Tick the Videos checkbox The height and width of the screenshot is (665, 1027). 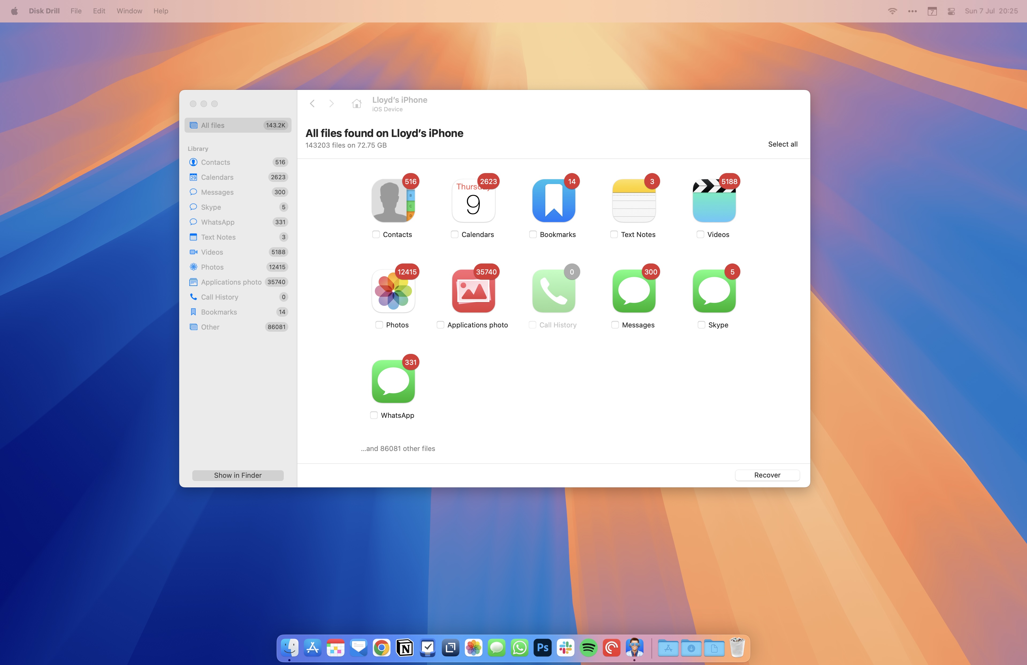pos(700,234)
